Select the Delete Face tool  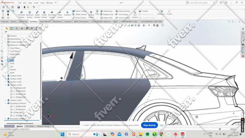[106, 11]
